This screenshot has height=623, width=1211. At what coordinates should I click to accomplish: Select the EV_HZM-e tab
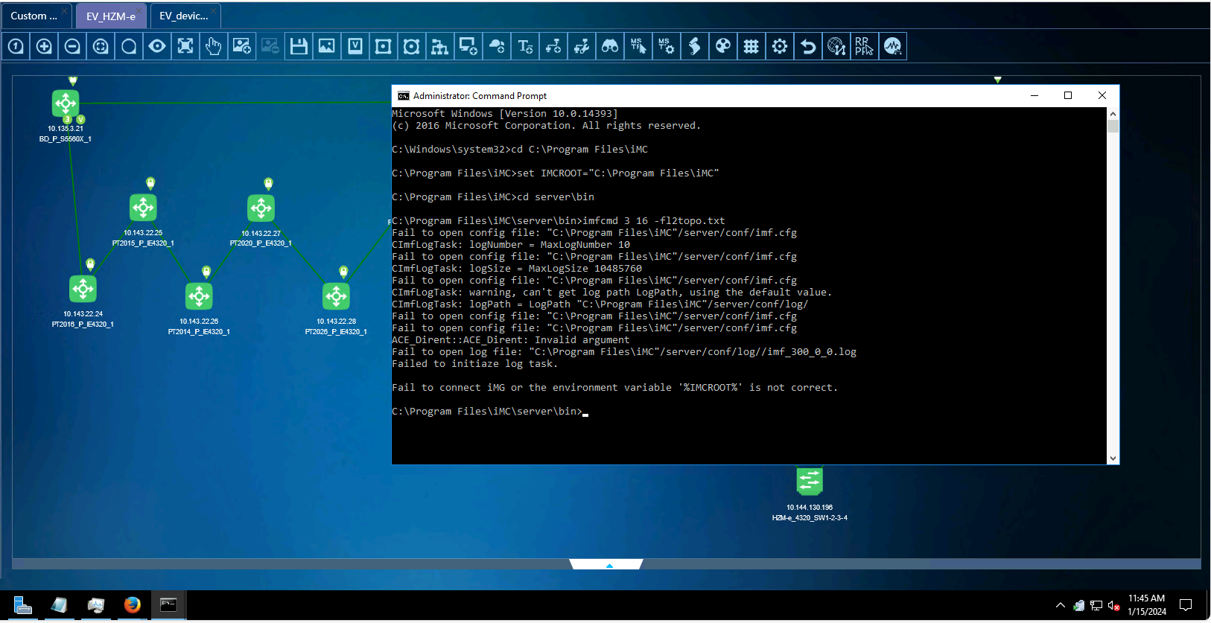click(x=110, y=16)
